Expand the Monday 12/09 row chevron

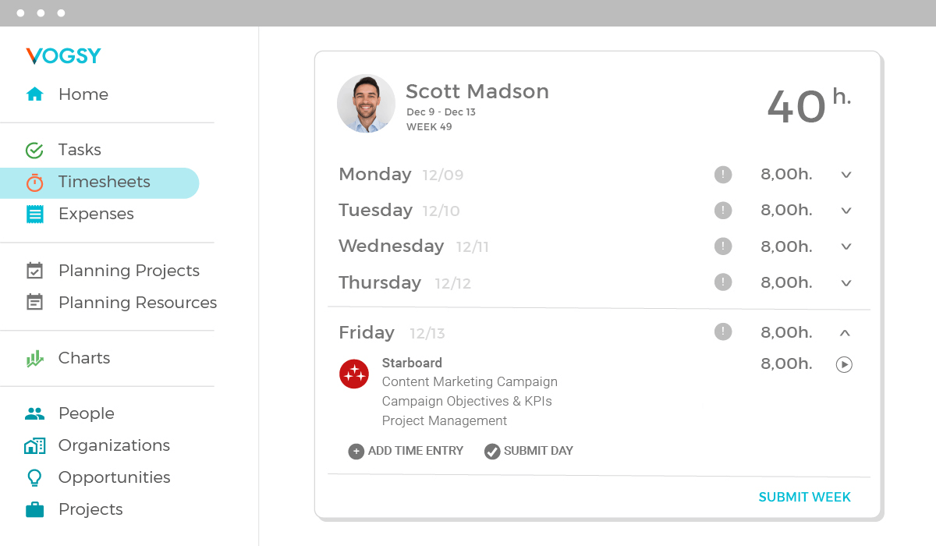(x=846, y=175)
